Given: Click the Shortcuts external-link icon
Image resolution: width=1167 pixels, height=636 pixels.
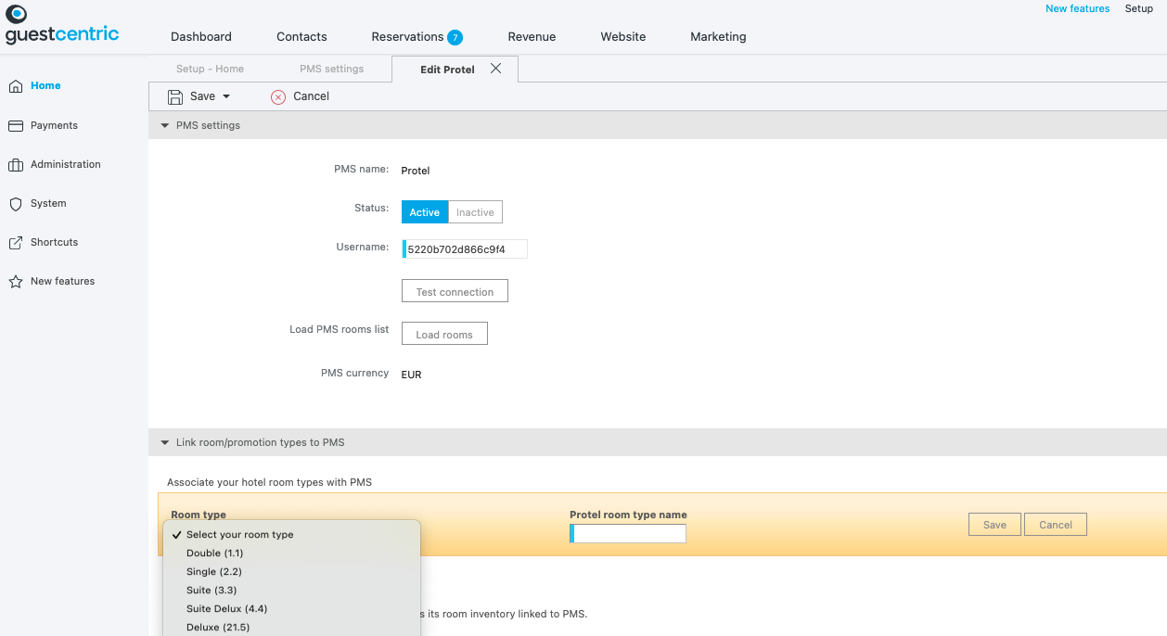Looking at the screenshot, I should [x=15, y=243].
